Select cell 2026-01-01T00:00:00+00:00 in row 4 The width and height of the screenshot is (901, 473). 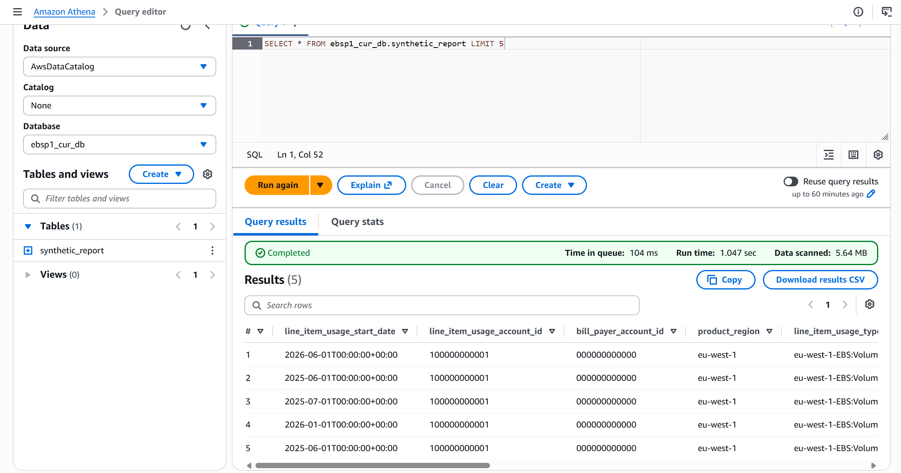click(341, 425)
